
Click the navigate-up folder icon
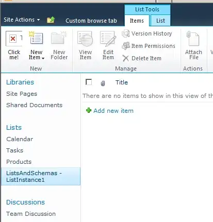point(51,20)
